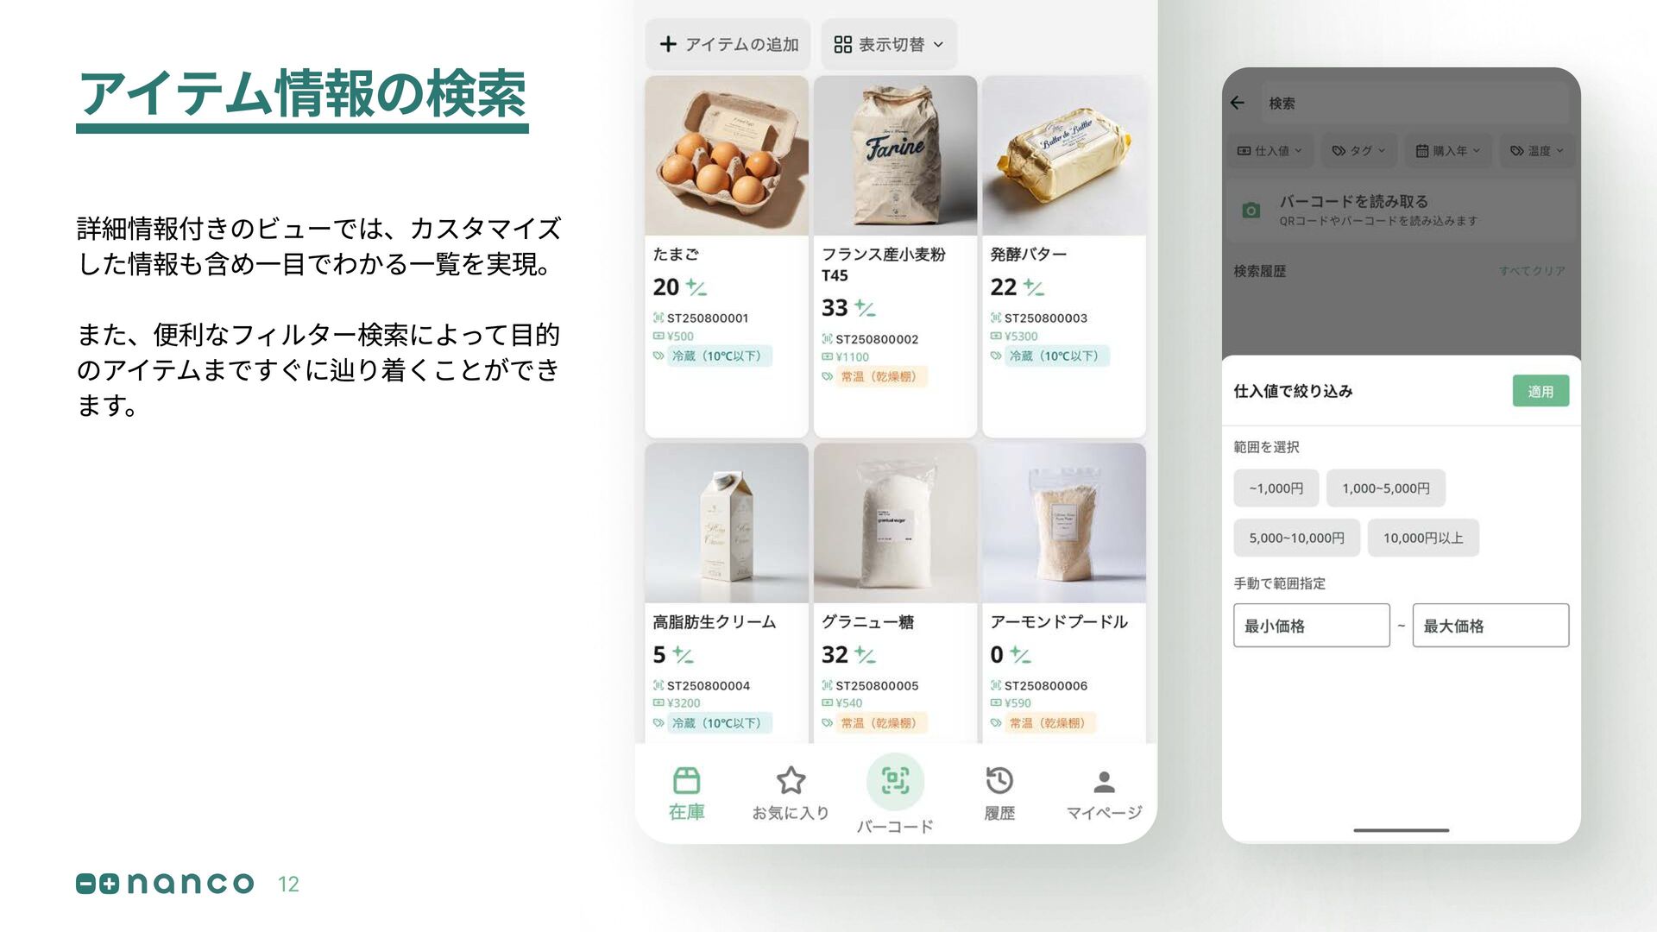This screenshot has height=932, width=1657.
Task: Tap the バーコード scanner icon
Action: tap(895, 781)
